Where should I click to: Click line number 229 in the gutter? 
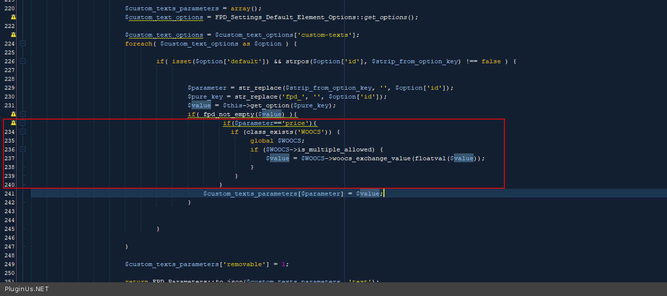[x=9, y=88]
